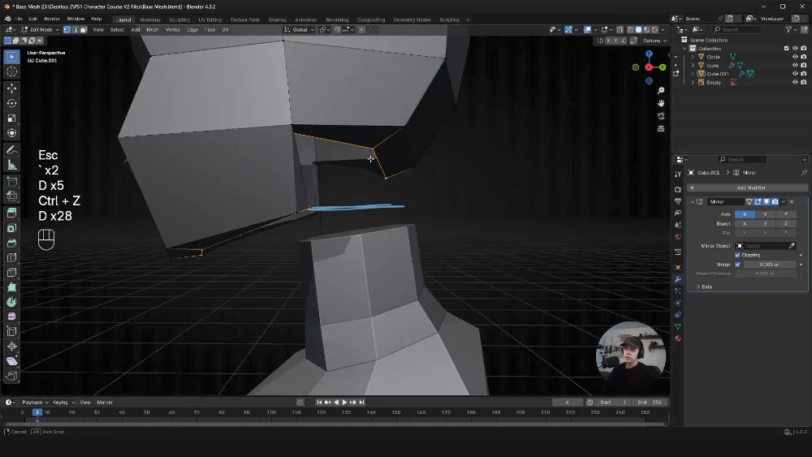812x457 pixels.
Task: Collapse the Collection tree in outliner
Action: [685, 48]
